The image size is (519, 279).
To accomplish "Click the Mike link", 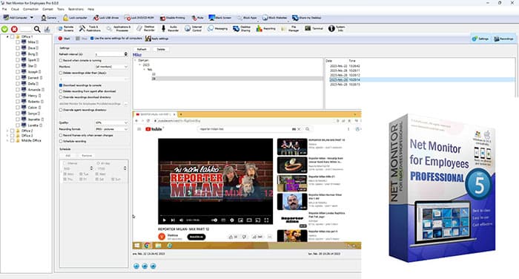I will point(137,55).
